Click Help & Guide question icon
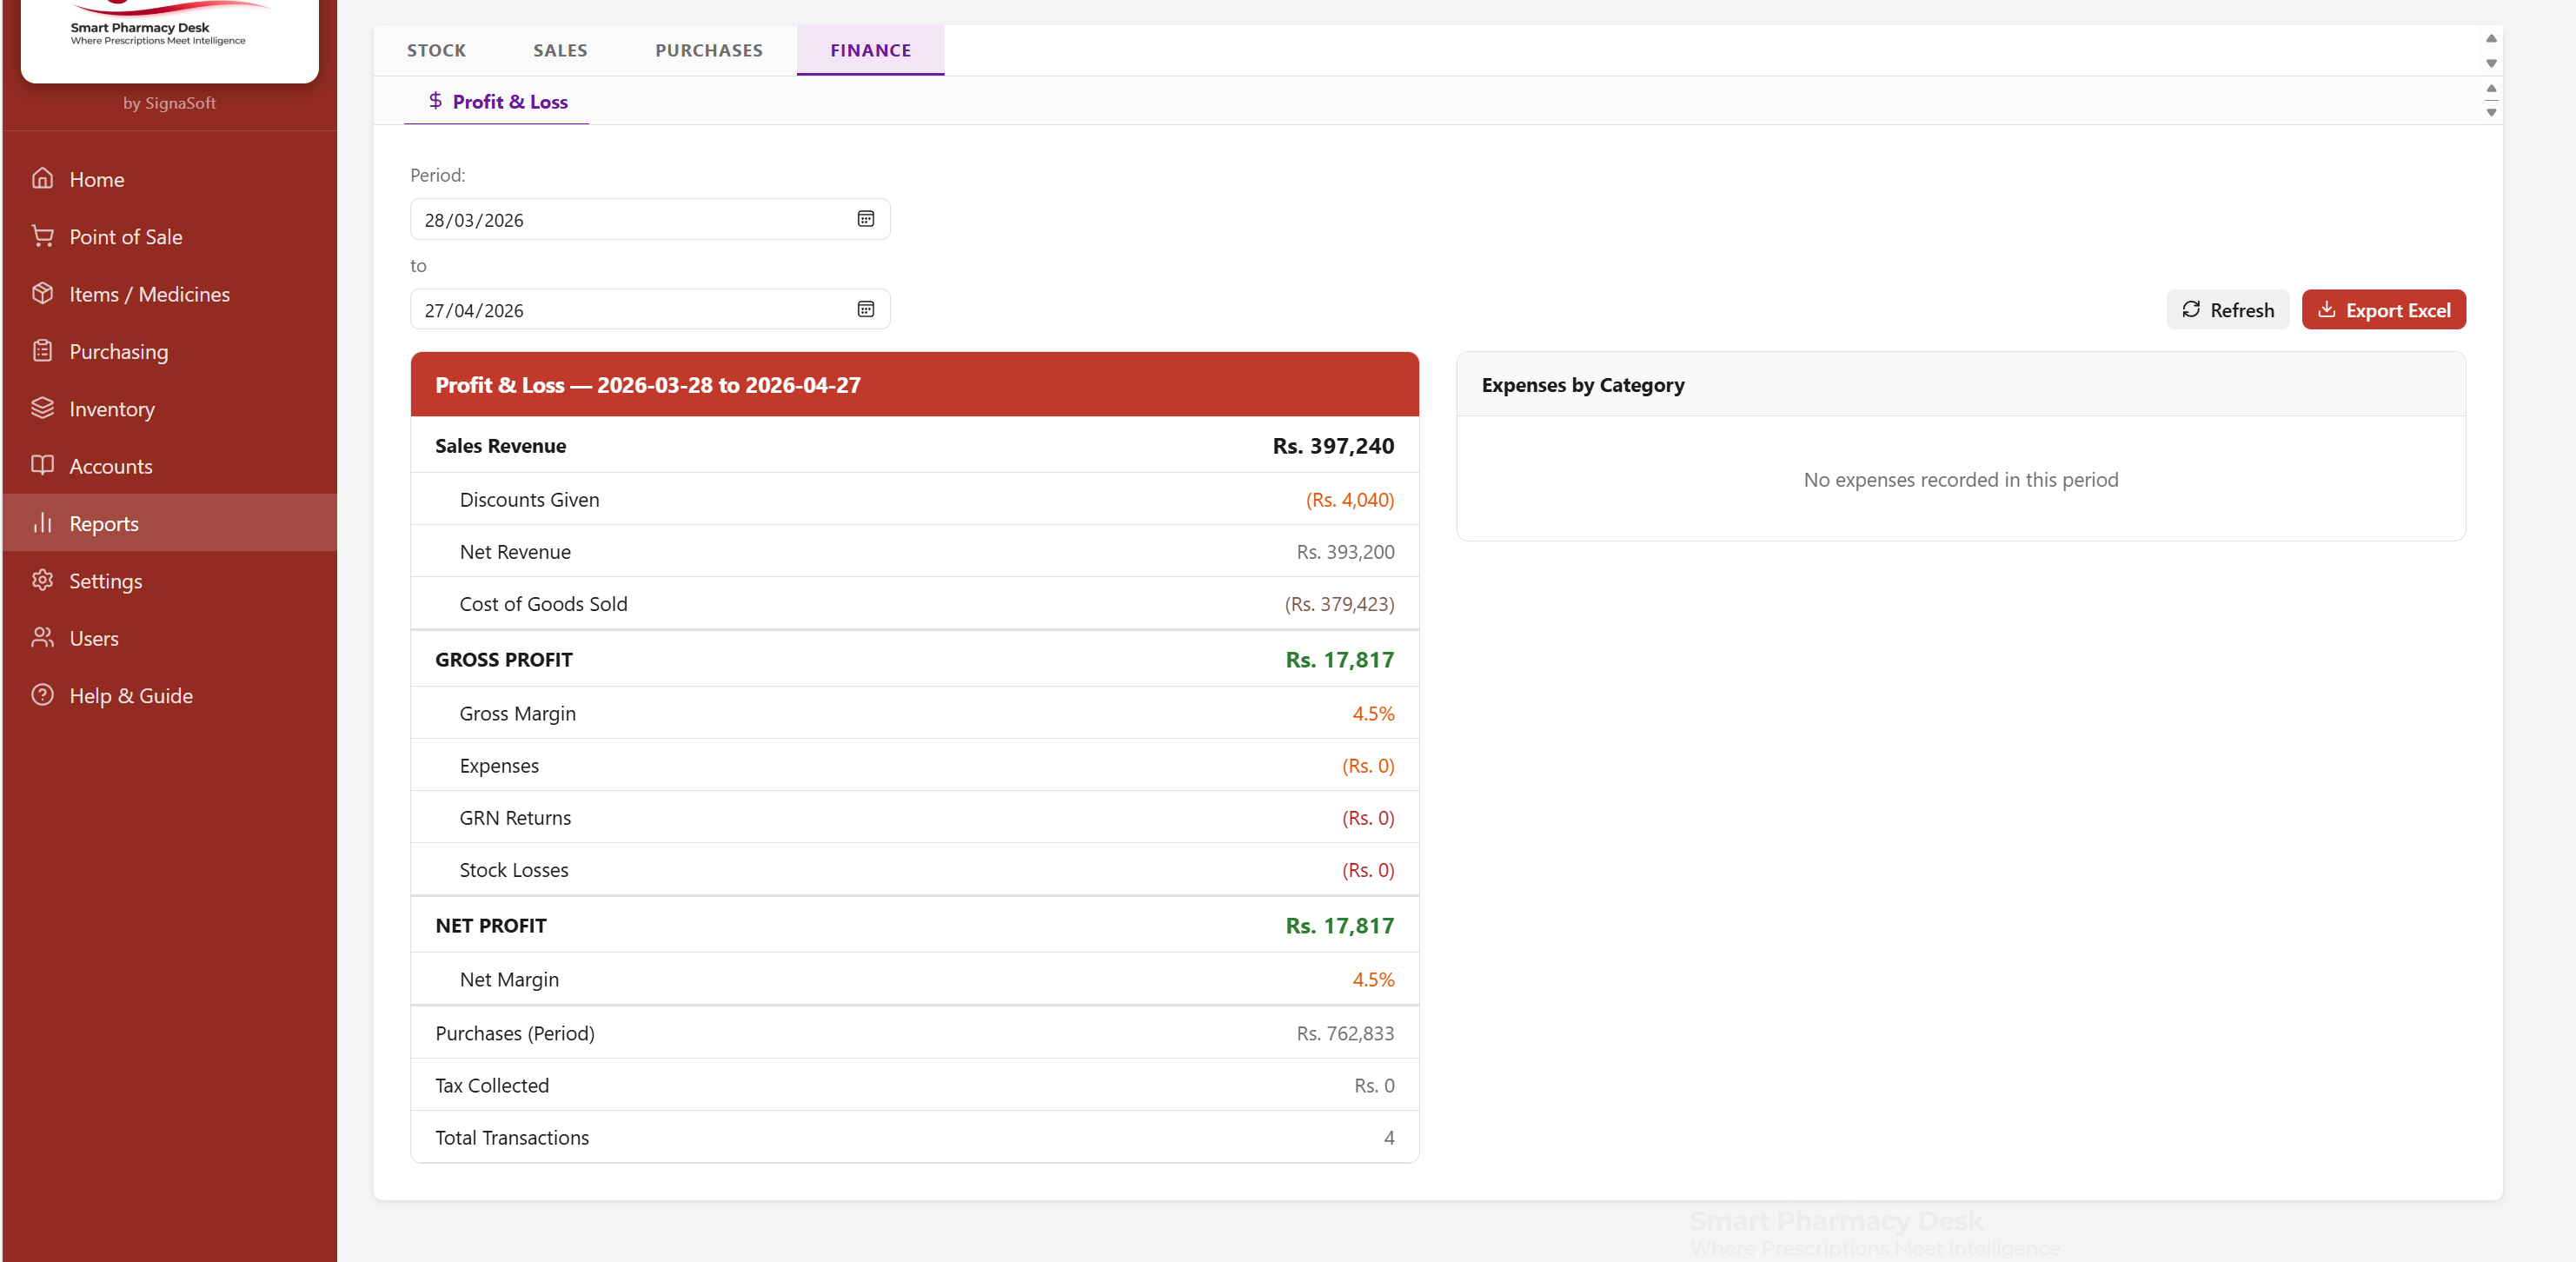The width and height of the screenshot is (2576, 1262). [x=42, y=695]
